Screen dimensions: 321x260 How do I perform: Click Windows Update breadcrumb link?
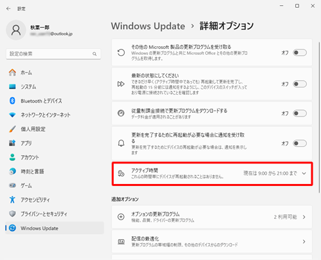(x=148, y=26)
